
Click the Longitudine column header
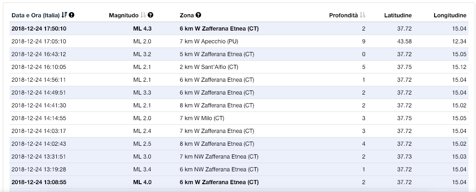450,15
